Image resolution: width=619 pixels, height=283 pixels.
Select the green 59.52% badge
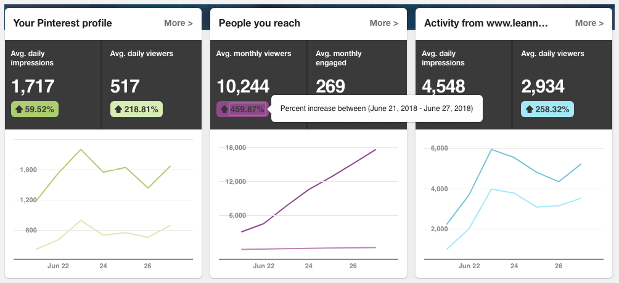tap(35, 109)
